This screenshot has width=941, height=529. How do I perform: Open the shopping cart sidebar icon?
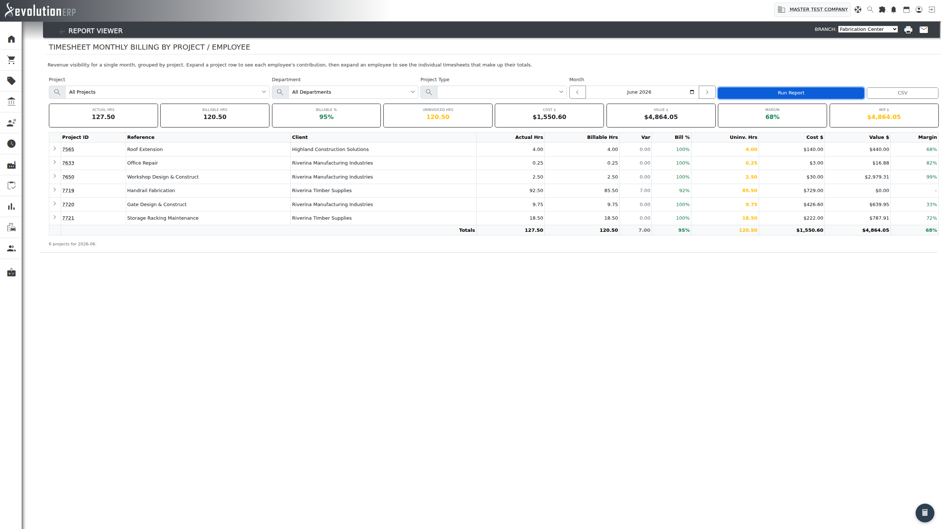[x=11, y=60]
